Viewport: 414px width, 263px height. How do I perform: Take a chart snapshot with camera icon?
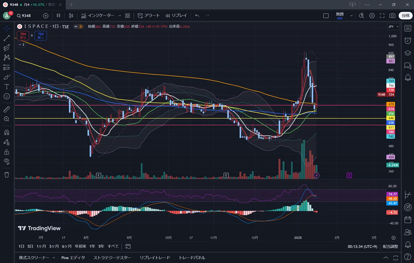pos(392,16)
